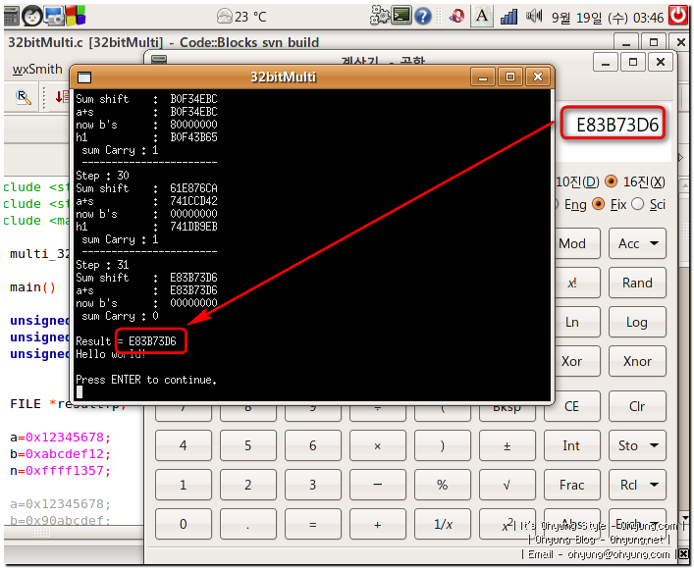Click the minus button
Viewport: 694px width, 569px height.
click(378, 485)
